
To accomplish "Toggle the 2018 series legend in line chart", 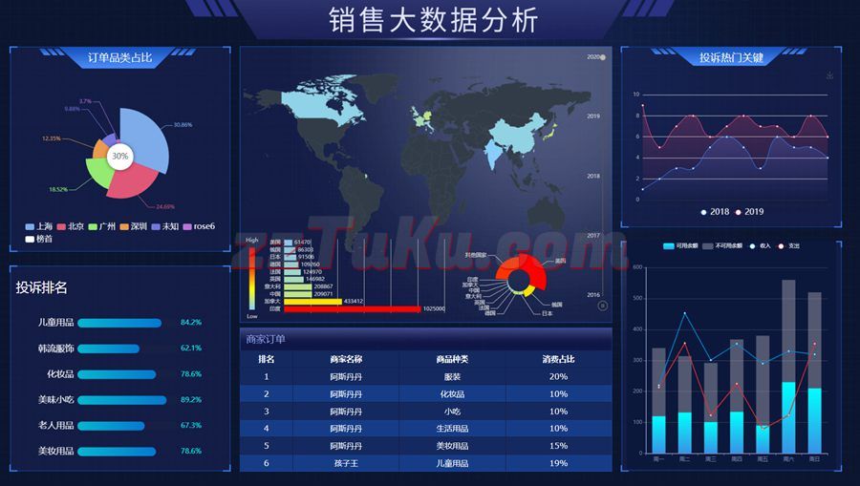I will click(x=704, y=212).
